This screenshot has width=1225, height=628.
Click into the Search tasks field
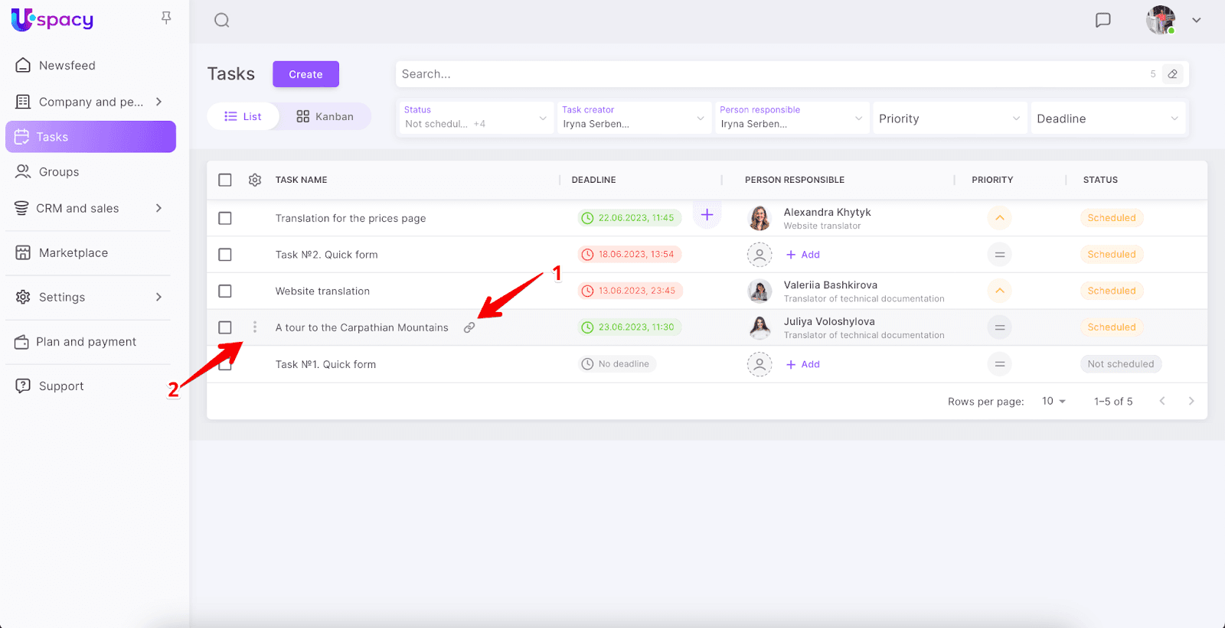click(x=766, y=74)
